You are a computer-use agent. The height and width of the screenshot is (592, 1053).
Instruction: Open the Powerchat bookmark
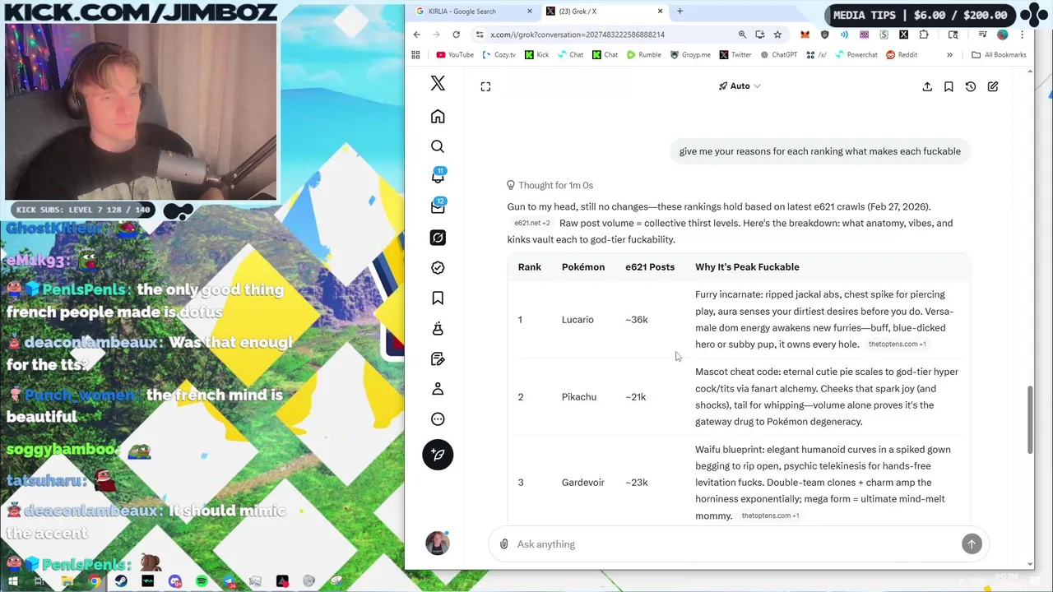click(856, 55)
